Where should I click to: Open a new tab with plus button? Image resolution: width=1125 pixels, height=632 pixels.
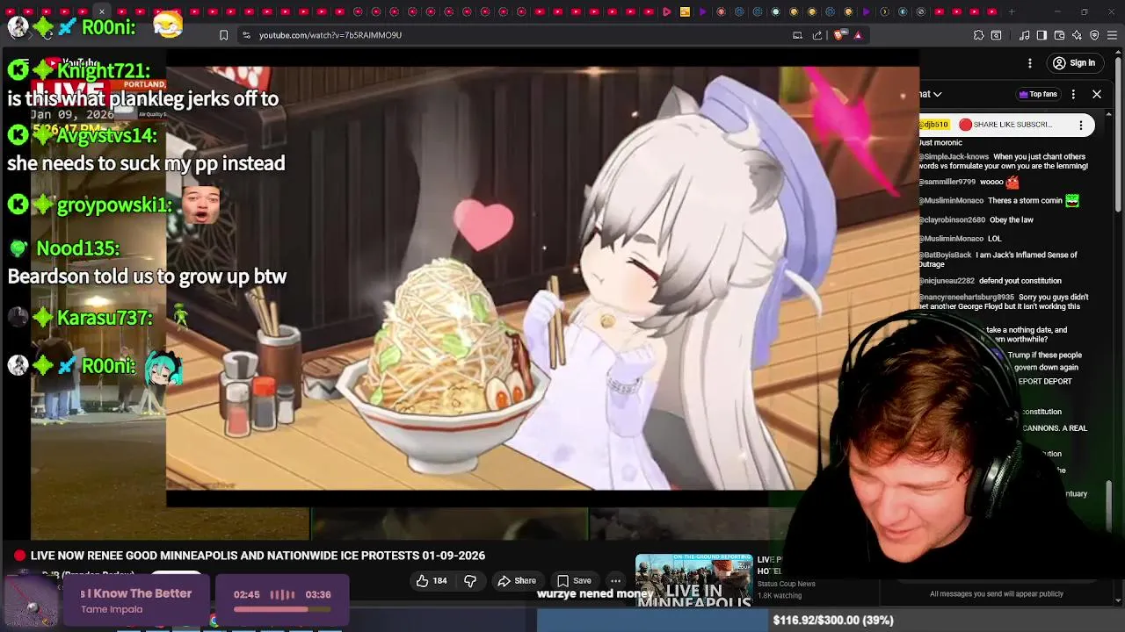(1012, 11)
